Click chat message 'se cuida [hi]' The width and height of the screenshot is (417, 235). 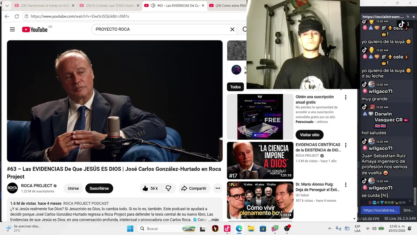tap(375, 195)
